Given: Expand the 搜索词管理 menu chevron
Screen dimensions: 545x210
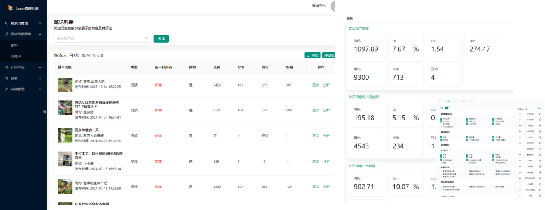Looking at the screenshot, I should click(40, 23).
